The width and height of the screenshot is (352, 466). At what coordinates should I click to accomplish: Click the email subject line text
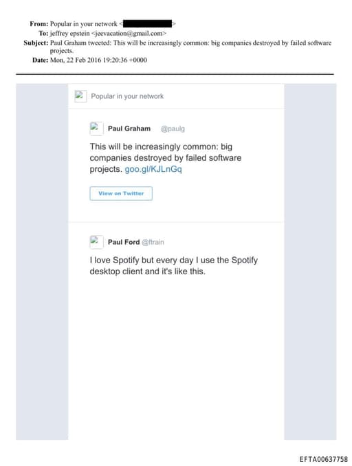190,47
